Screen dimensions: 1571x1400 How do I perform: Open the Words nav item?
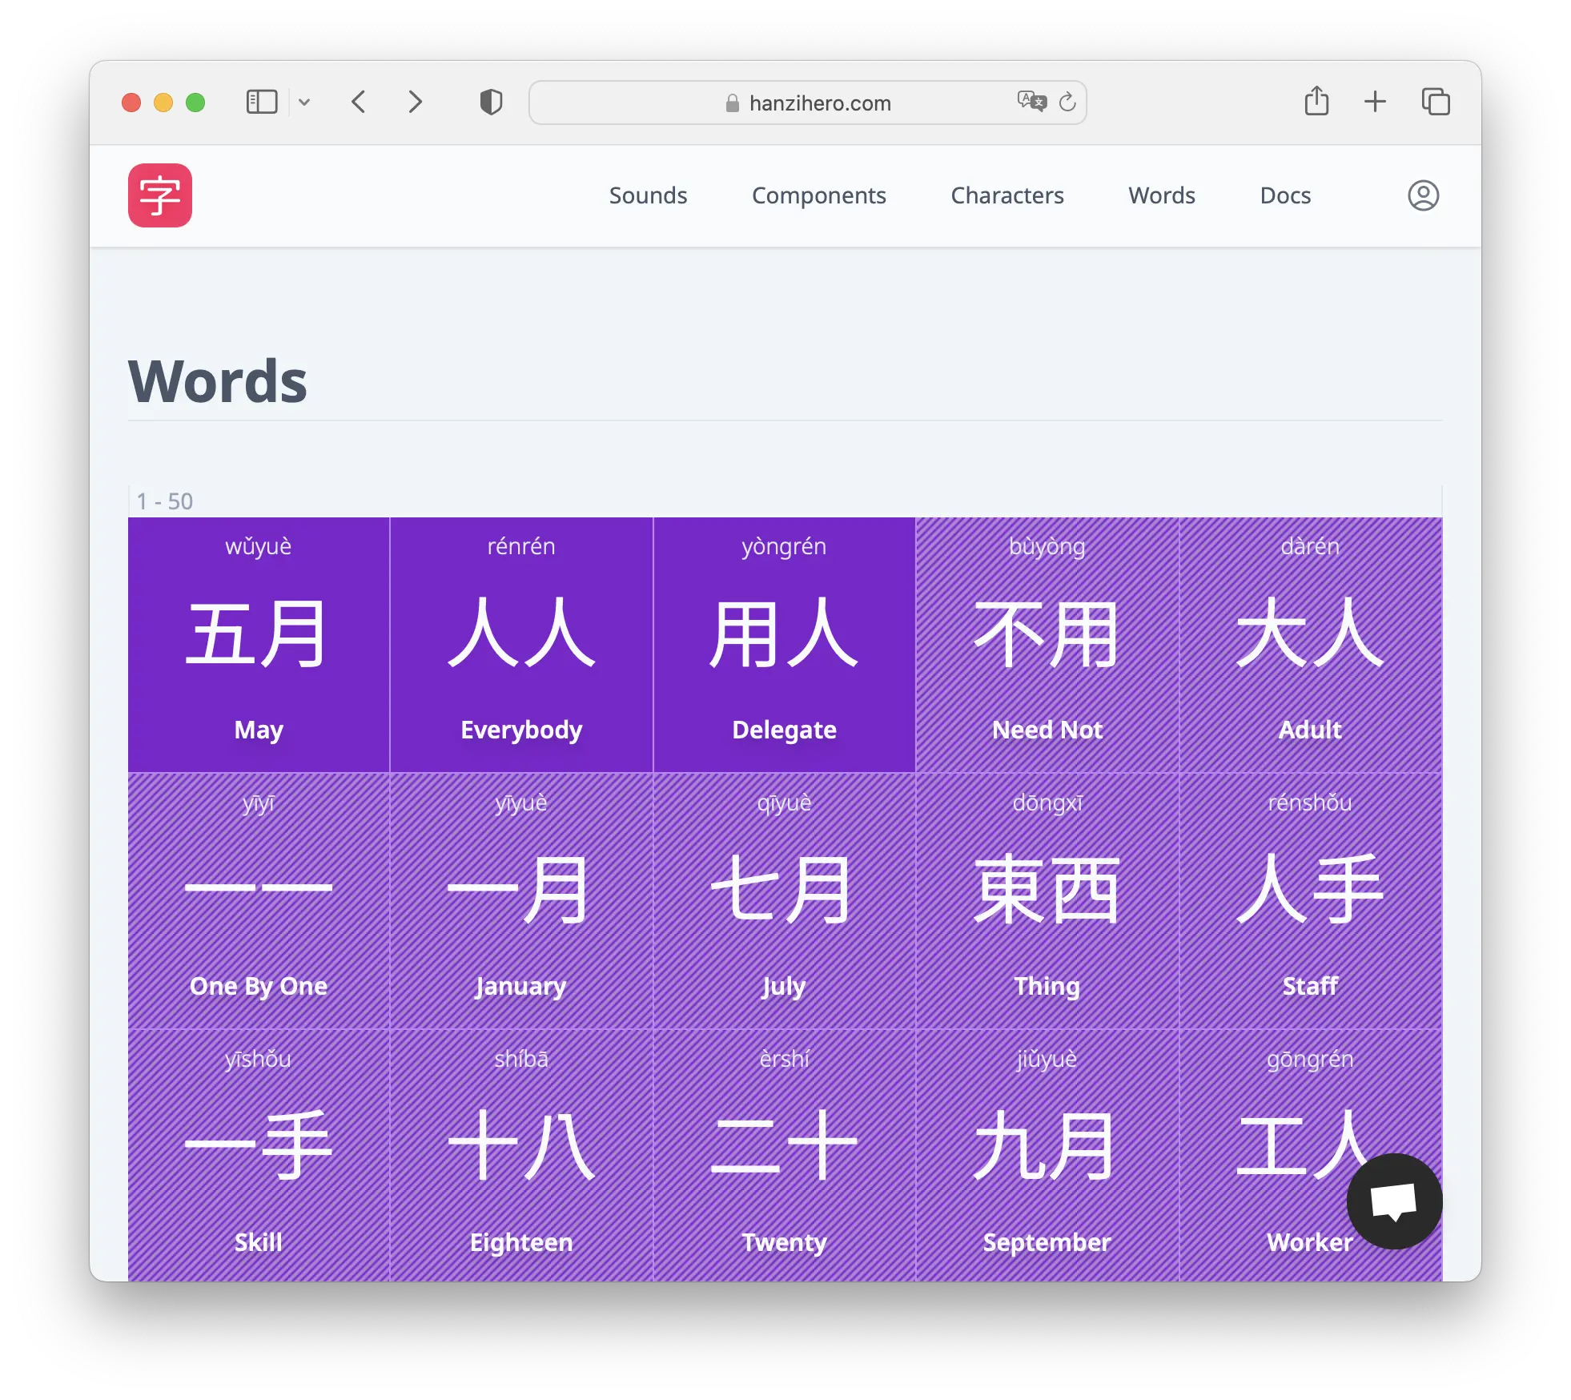(1161, 195)
